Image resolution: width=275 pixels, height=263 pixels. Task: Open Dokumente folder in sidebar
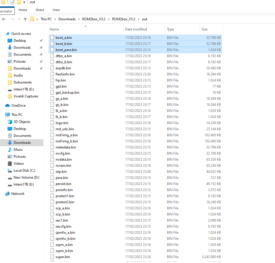(x=22, y=82)
